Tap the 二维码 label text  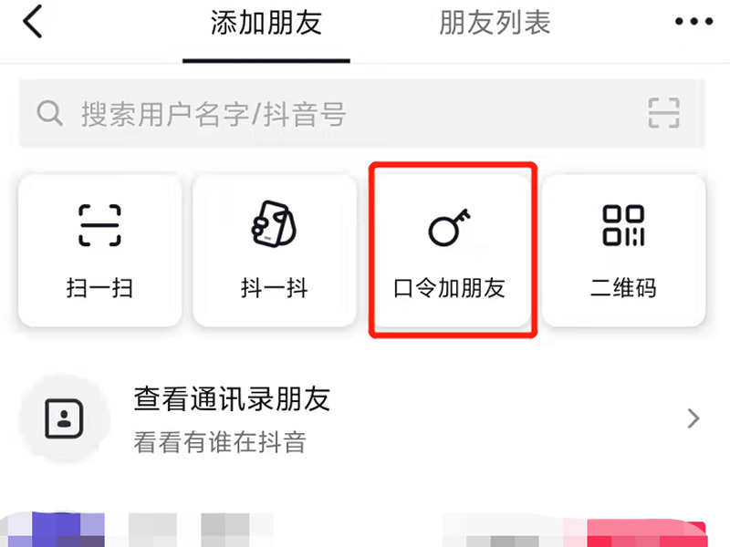(623, 288)
